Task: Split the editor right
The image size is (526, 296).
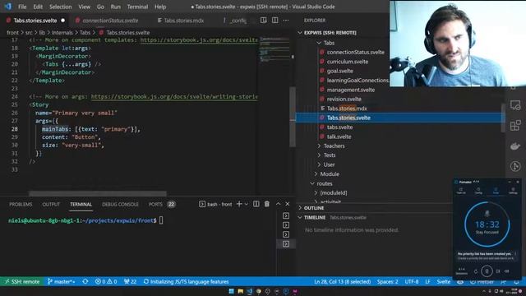Action: click(275, 20)
